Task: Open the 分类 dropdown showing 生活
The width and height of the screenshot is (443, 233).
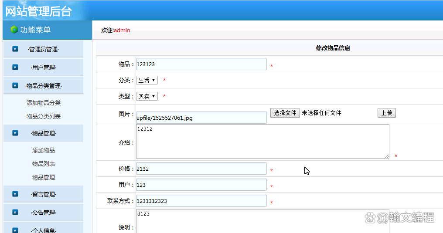Action: 147,80
